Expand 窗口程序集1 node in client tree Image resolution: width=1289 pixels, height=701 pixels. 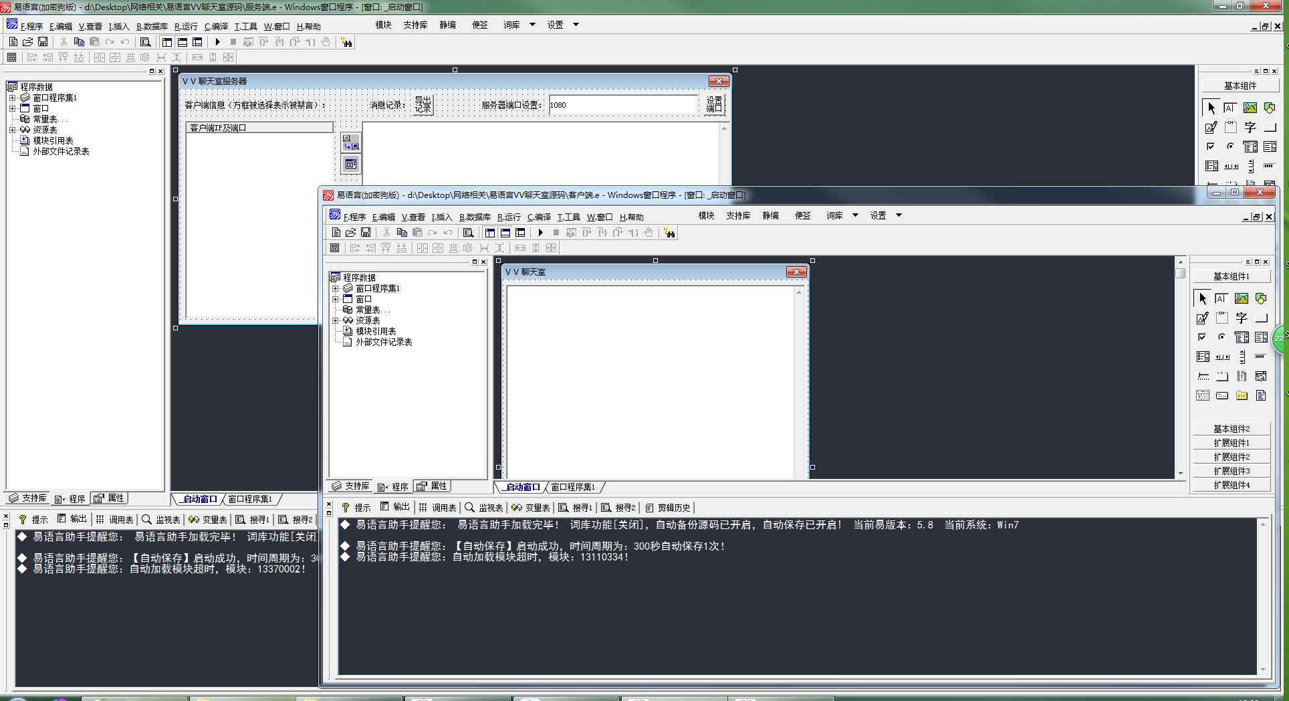point(336,288)
